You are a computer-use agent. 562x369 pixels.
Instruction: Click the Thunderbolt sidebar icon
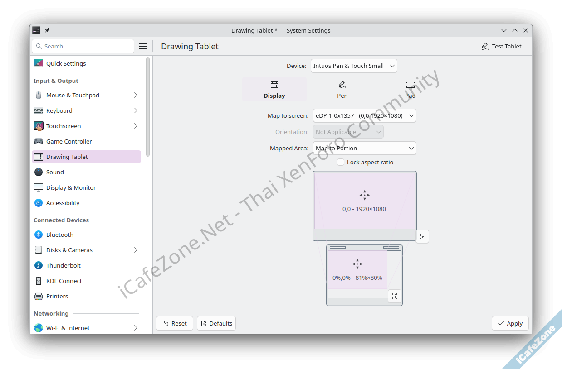[x=39, y=265]
